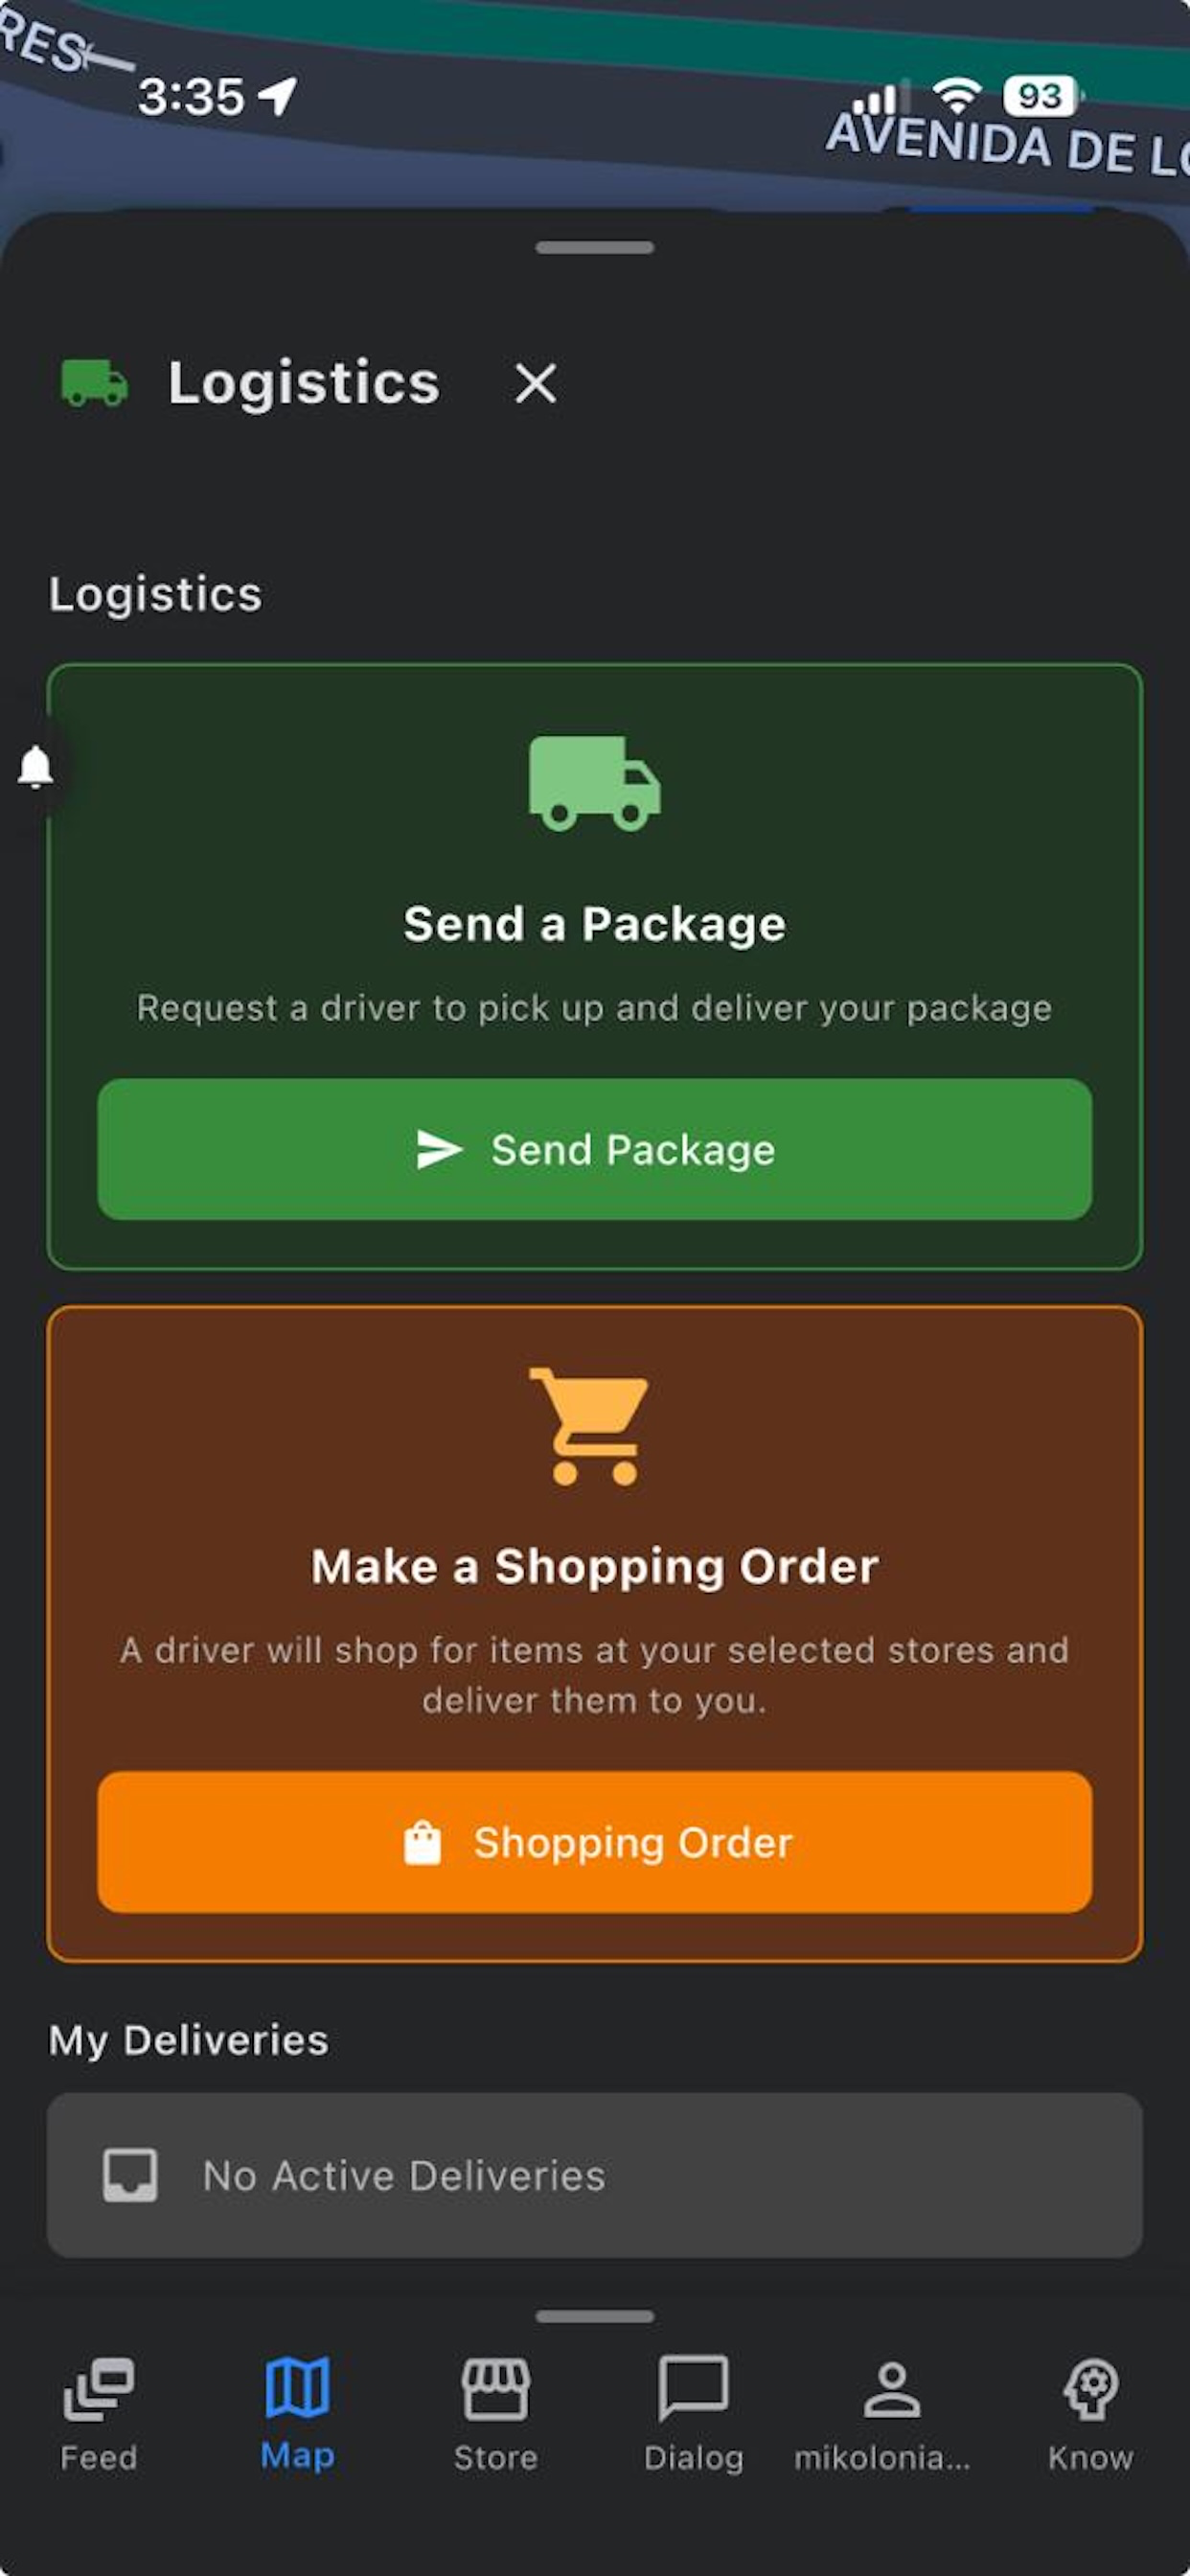Tap the Send a Package heading
This screenshot has height=2576, width=1190.
tap(595, 924)
